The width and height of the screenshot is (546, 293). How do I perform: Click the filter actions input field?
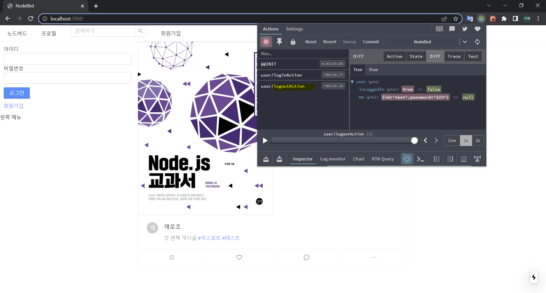point(303,54)
